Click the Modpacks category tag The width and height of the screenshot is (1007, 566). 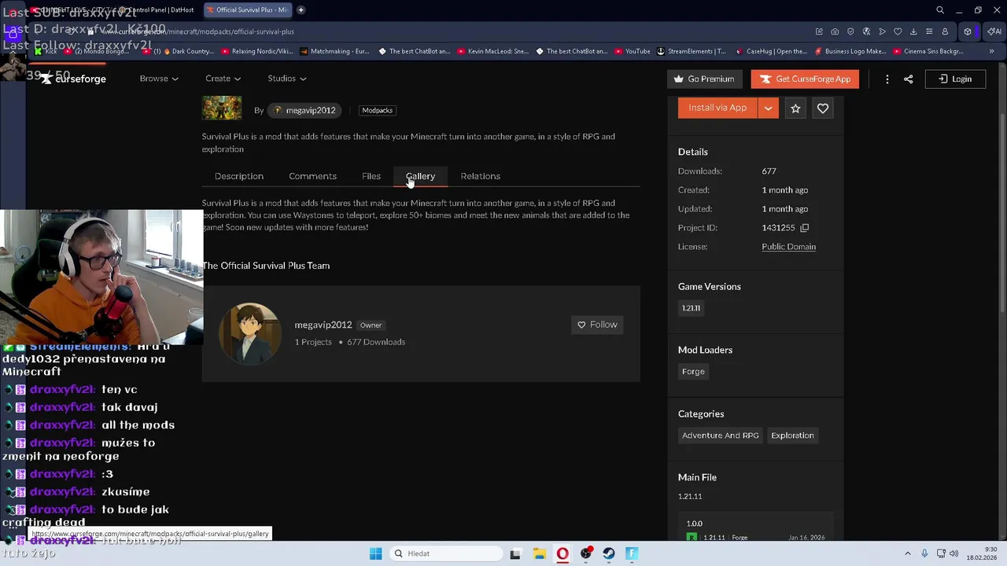[377, 110]
